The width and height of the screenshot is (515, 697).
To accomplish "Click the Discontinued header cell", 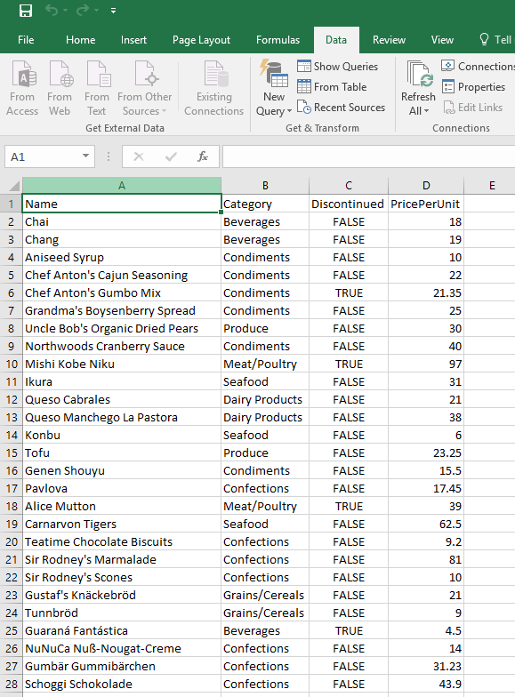I will 349,204.
